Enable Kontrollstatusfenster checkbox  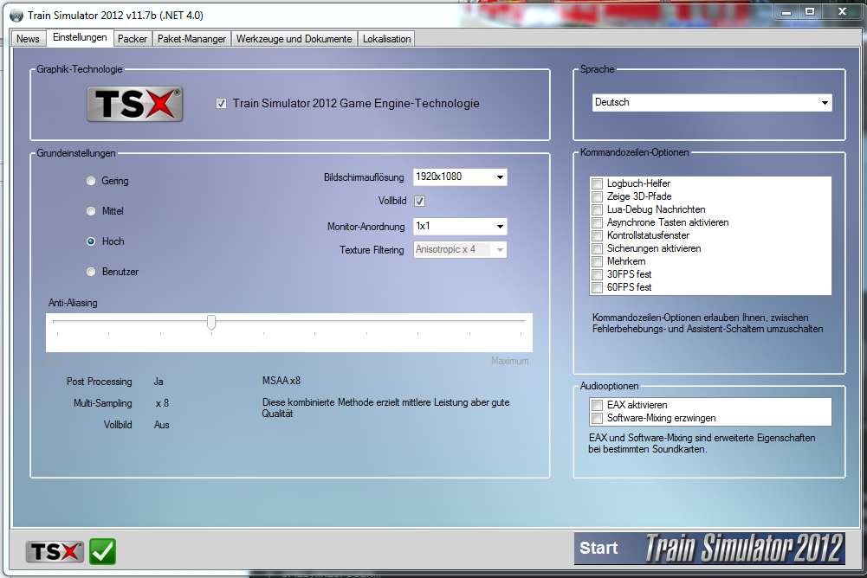(x=597, y=235)
